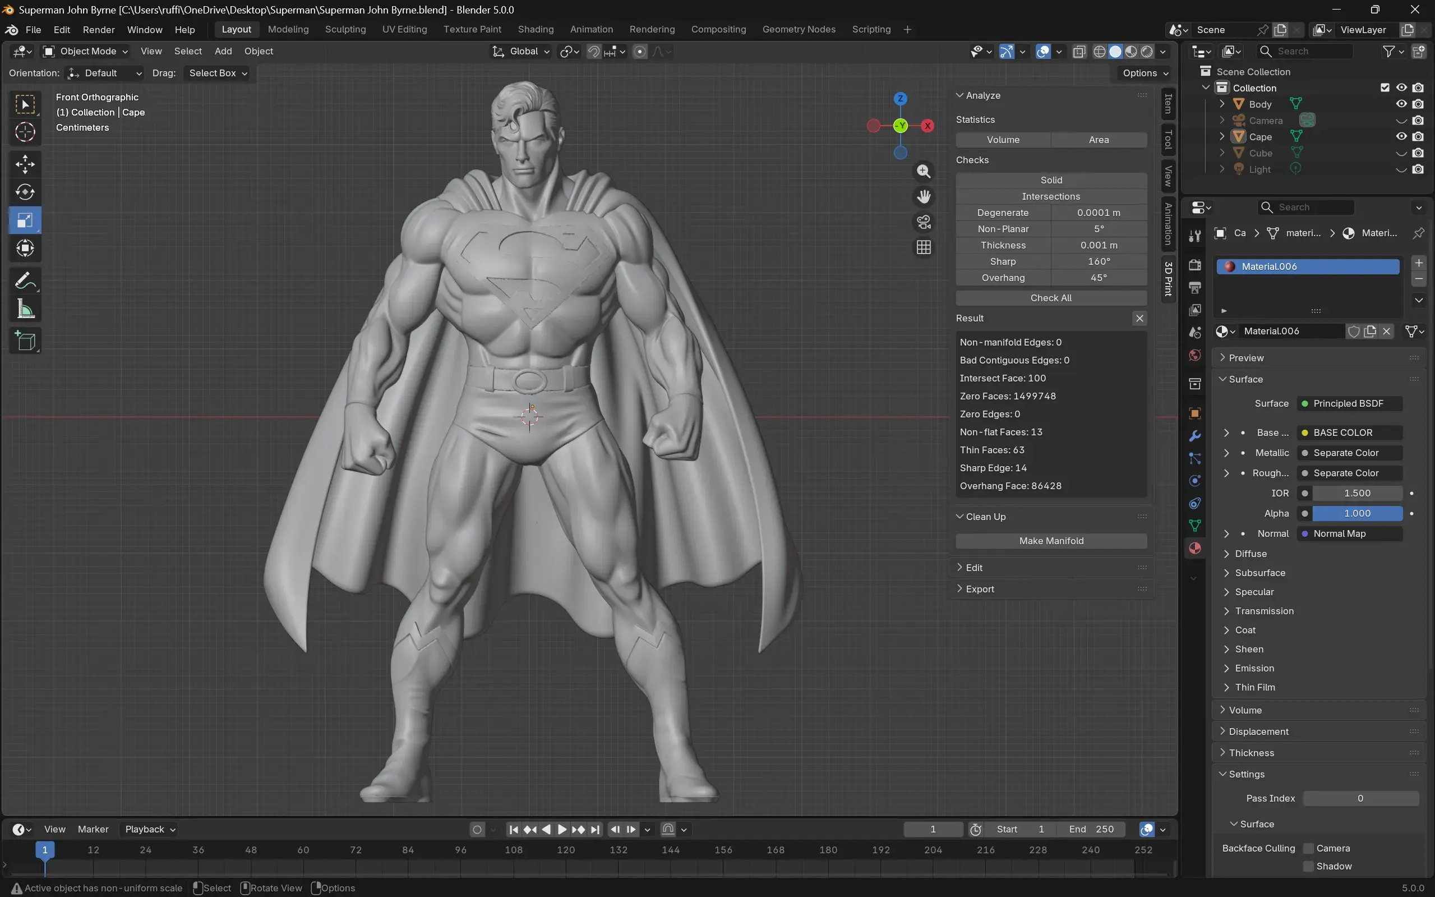1435x897 pixels.
Task: Open the Material properties tab icon
Action: [1195, 548]
